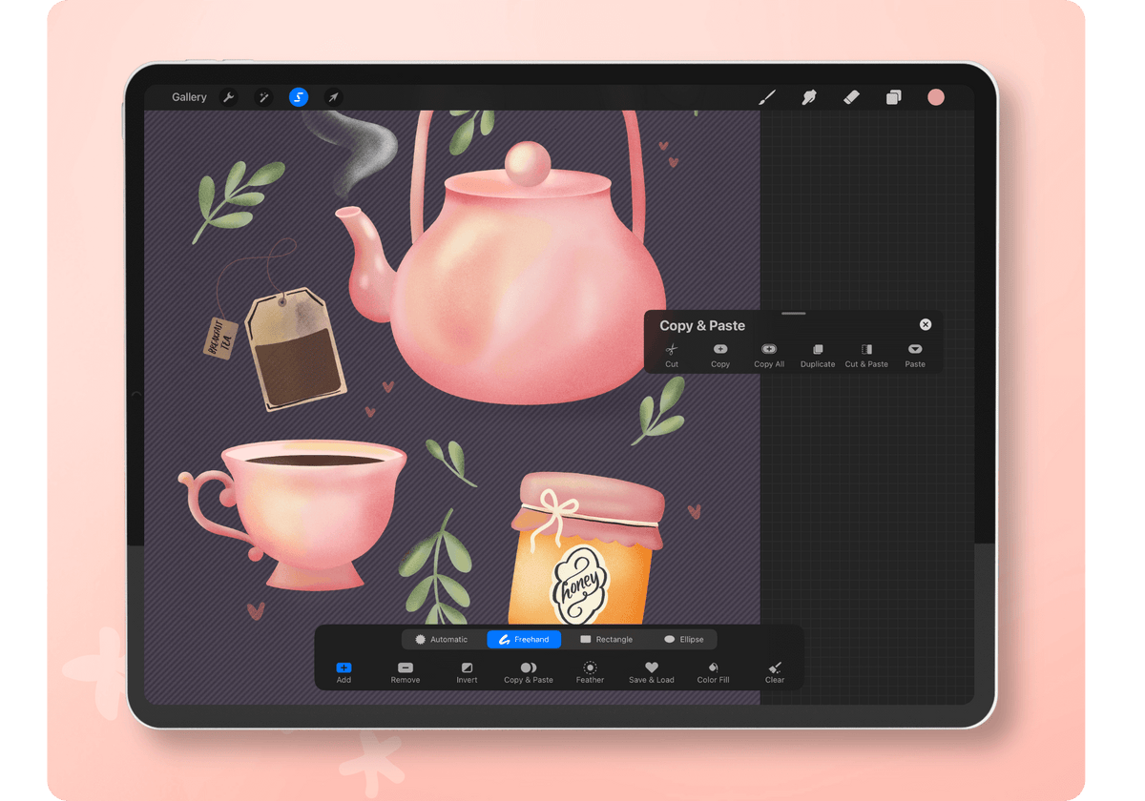Choose Duplicate option
Image resolution: width=1145 pixels, height=801 pixels.
point(818,356)
